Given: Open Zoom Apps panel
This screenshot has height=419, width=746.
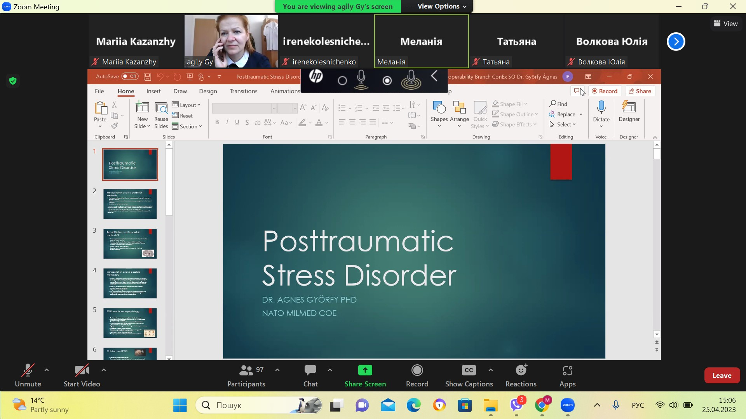Looking at the screenshot, I should [567, 371].
